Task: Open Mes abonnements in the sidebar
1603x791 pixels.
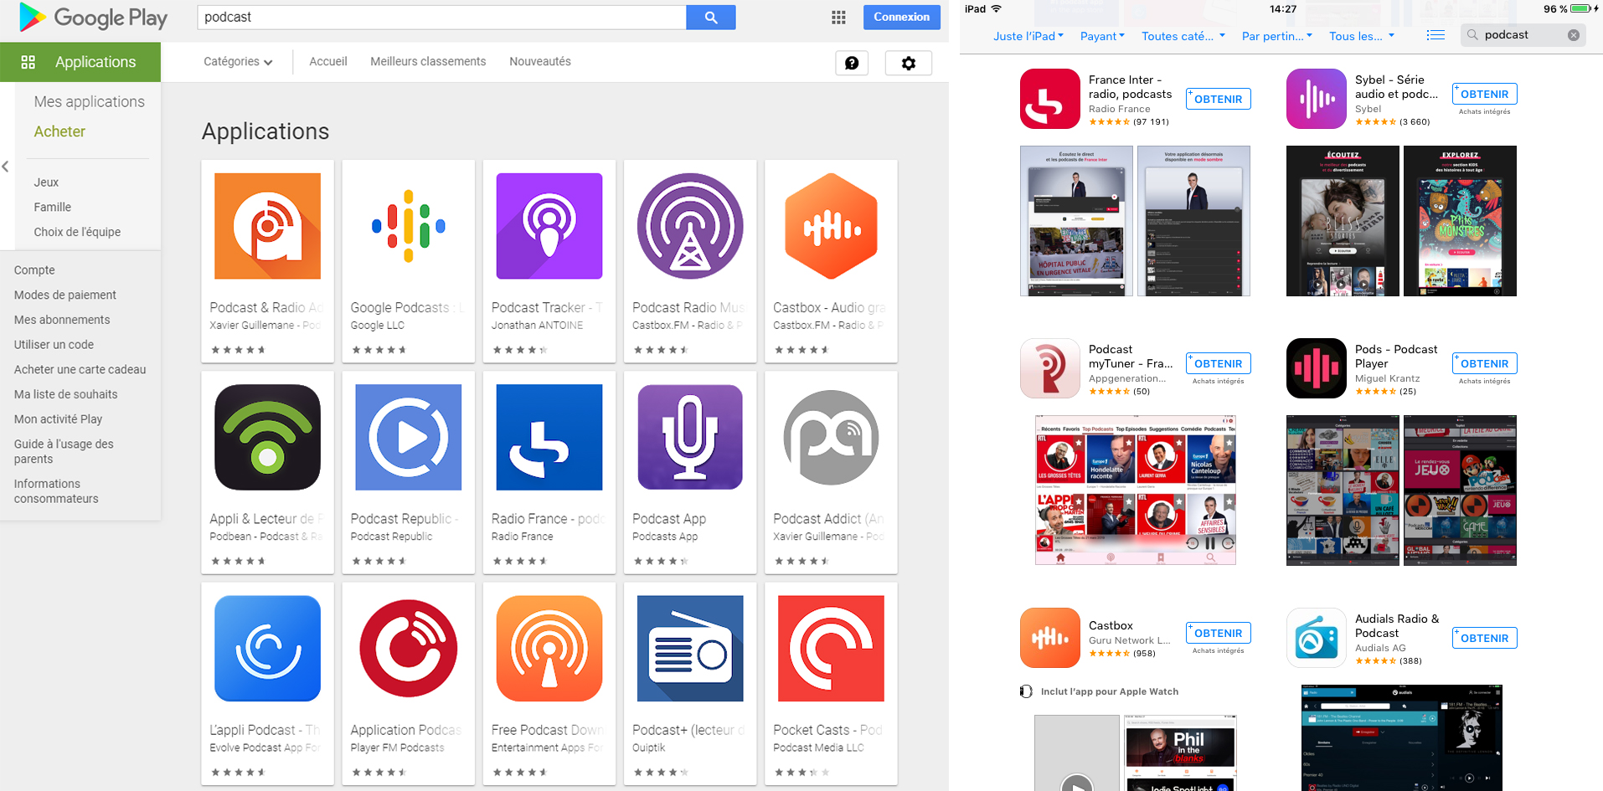Action: click(62, 320)
